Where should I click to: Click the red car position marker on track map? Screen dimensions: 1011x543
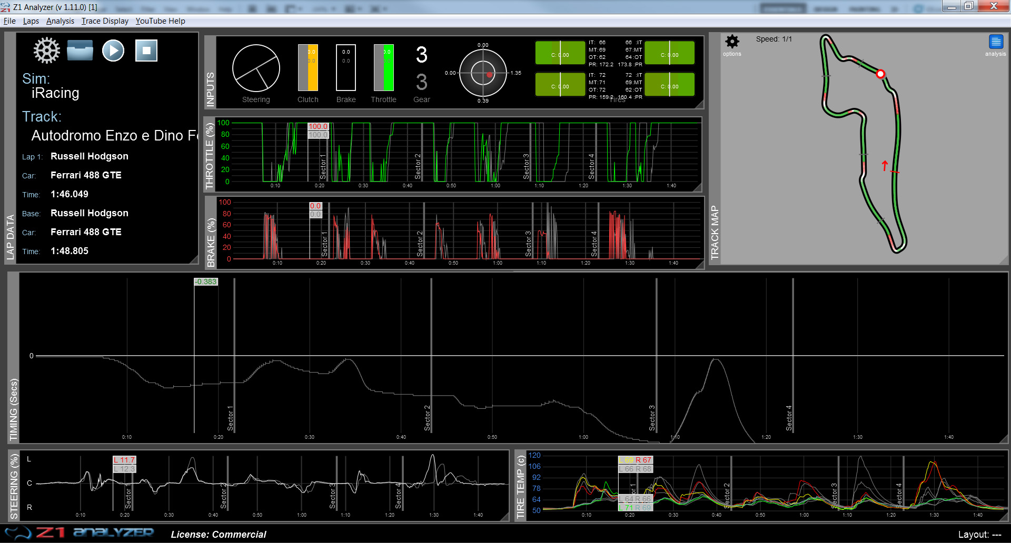click(880, 74)
